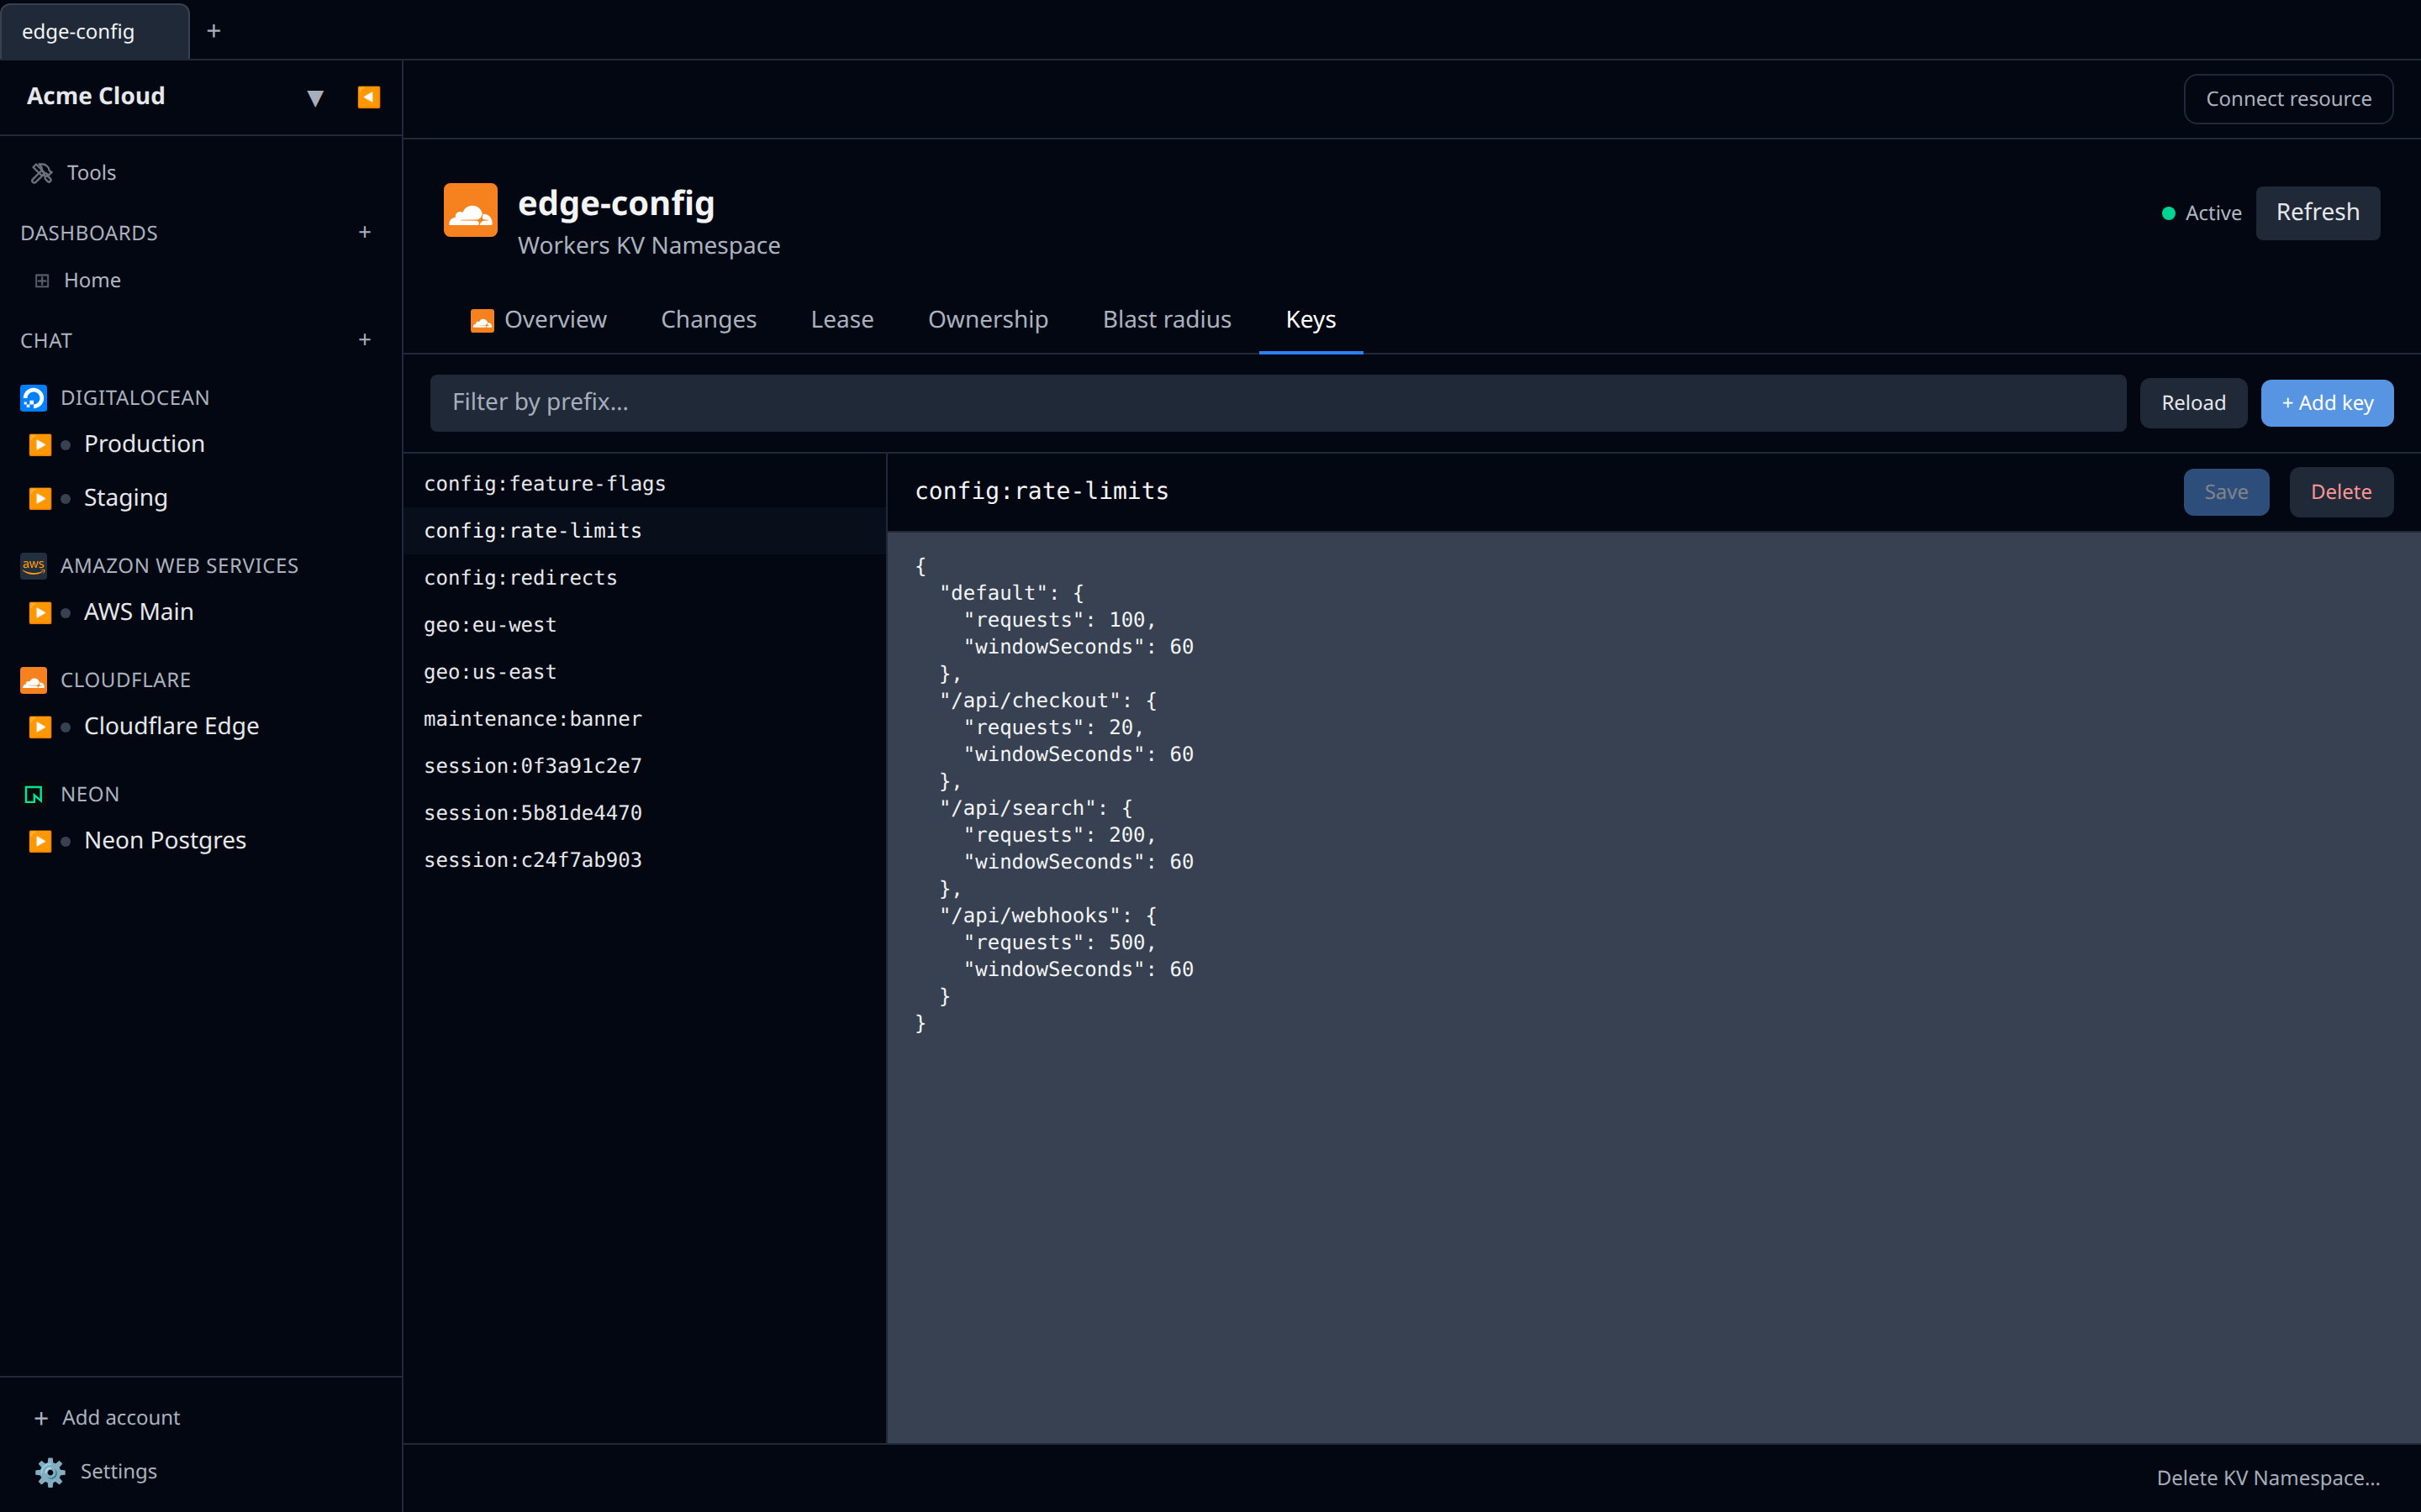Image resolution: width=2421 pixels, height=1512 pixels.
Task: Focus the Filter by prefix field
Action: point(1278,403)
